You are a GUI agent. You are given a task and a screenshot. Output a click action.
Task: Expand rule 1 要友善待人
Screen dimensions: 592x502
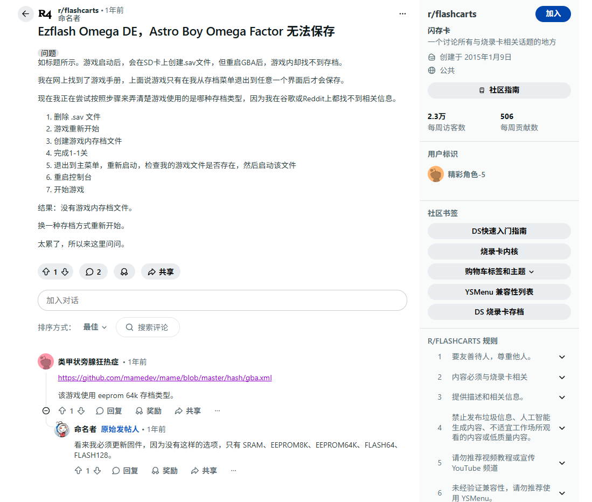coord(562,357)
